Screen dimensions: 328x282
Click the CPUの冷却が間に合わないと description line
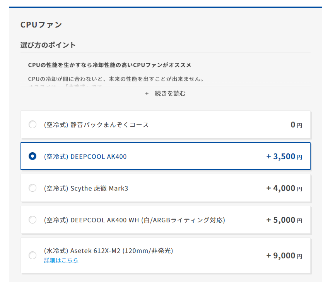116,79
